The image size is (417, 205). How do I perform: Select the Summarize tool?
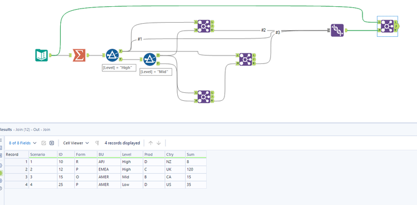[79, 55]
